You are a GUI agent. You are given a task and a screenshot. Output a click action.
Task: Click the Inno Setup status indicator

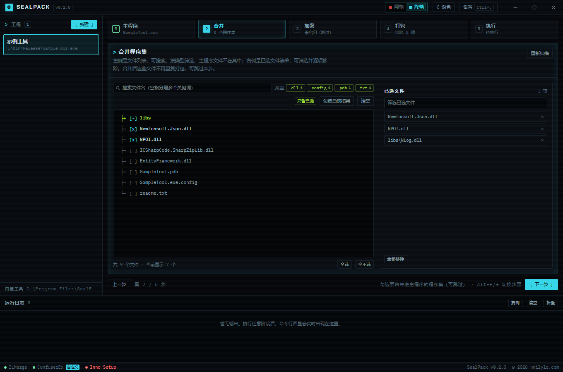(101, 367)
